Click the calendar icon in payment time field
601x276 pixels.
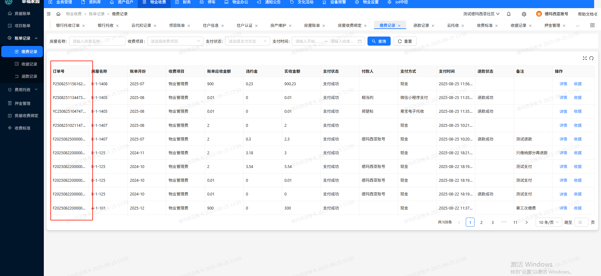point(360,41)
